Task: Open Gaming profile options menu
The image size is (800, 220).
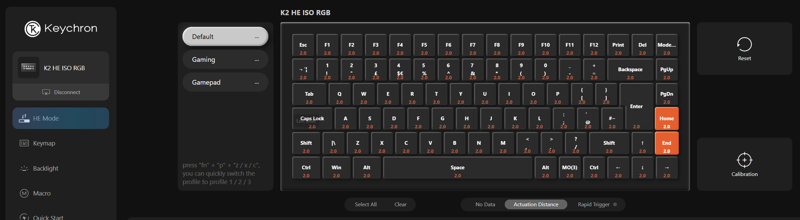Action: [257, 60]
